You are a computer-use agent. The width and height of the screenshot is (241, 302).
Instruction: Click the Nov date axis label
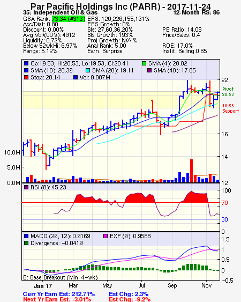[x=206, y=285]
